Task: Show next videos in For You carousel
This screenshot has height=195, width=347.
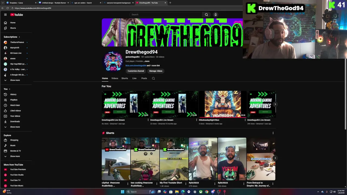Action: tap(275, 104)
